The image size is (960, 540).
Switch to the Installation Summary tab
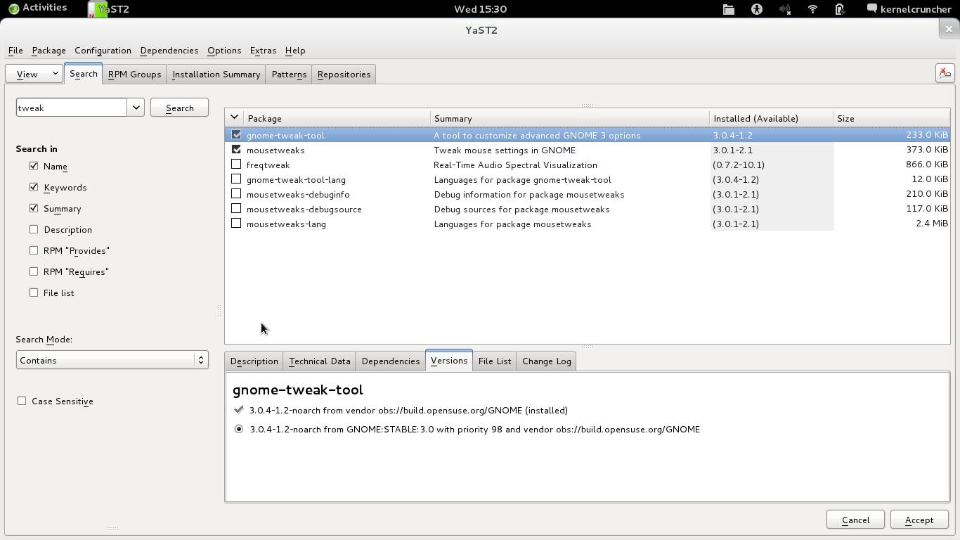click(216, 74)
